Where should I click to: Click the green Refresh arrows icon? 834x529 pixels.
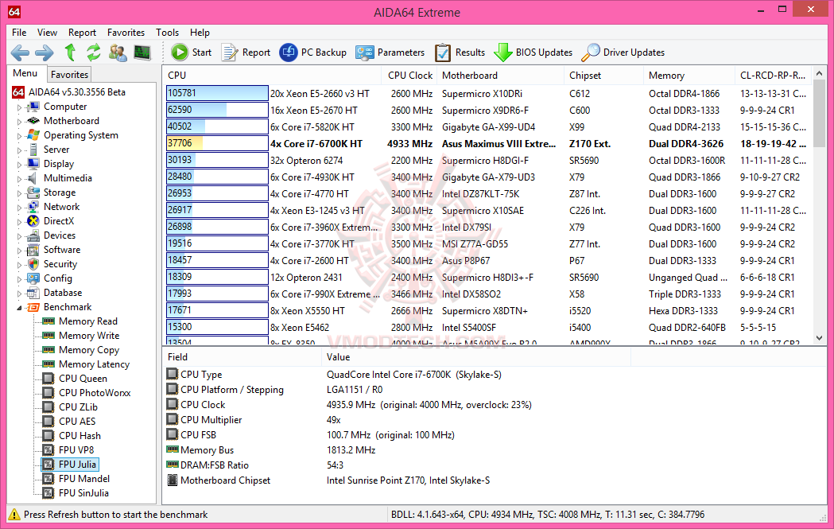(x=94, y=53)
